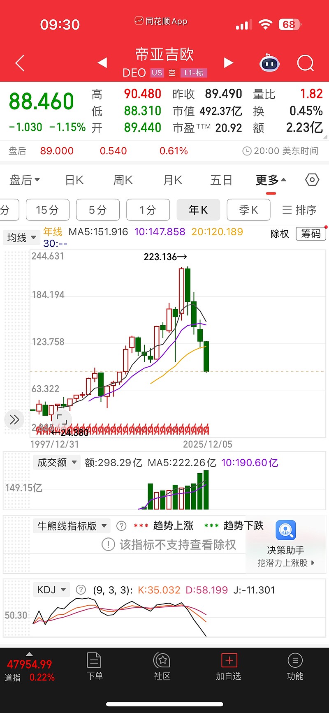Toggle the 除权 ex-rights adjustment

(x=280, y=234)
